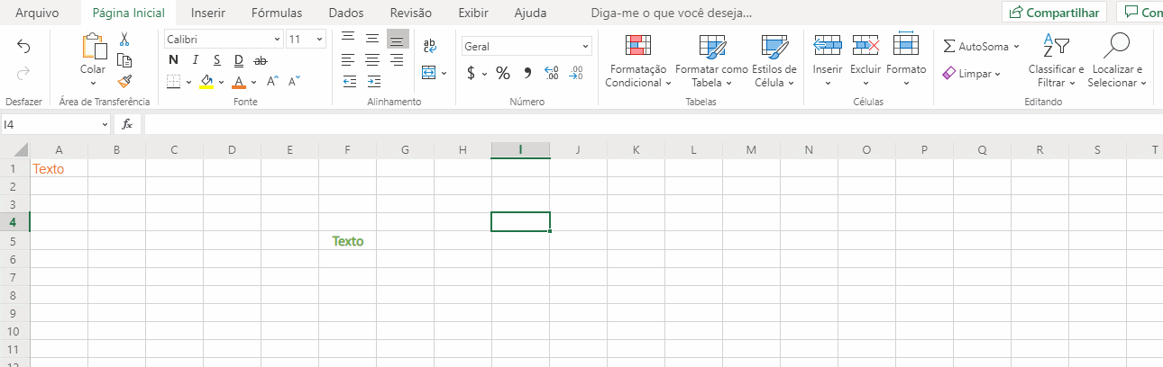This screenshot has height=367, width=1163.
Task: Open the Fórmulas ribbon tab
Action: pyautogui.click(x=277, y=13)
